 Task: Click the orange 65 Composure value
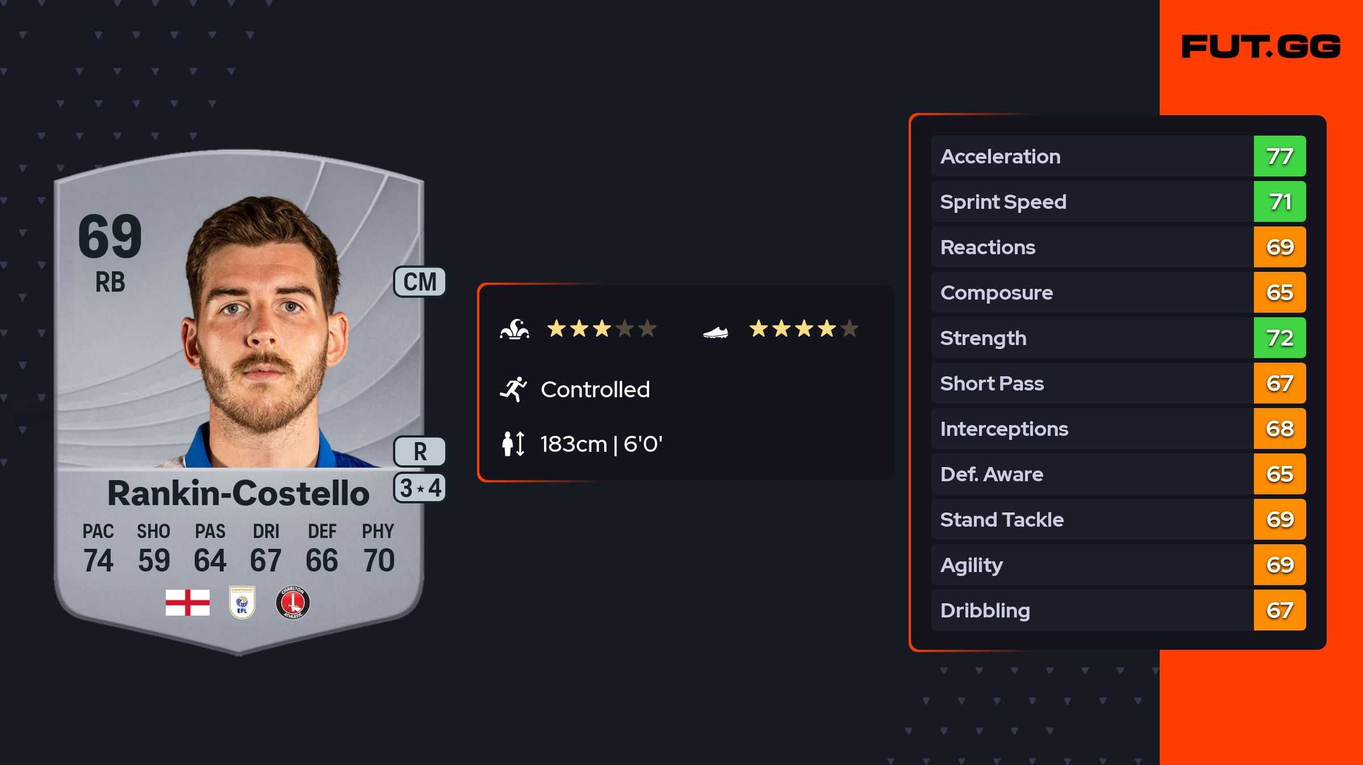(x=1280, y=293)
